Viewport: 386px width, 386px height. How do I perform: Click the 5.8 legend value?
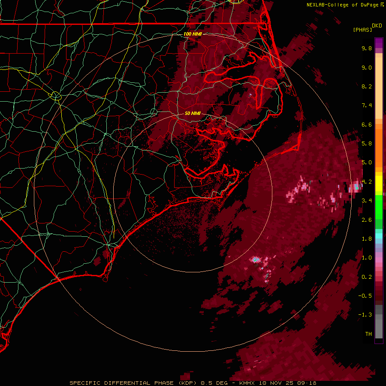[367, 144]
